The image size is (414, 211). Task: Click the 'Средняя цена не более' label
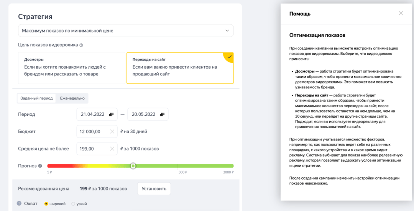[x=44, y=149]
